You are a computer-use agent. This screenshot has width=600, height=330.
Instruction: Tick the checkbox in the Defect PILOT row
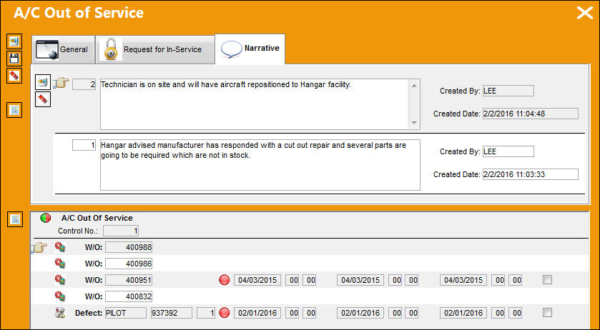[x=548, y=313]
